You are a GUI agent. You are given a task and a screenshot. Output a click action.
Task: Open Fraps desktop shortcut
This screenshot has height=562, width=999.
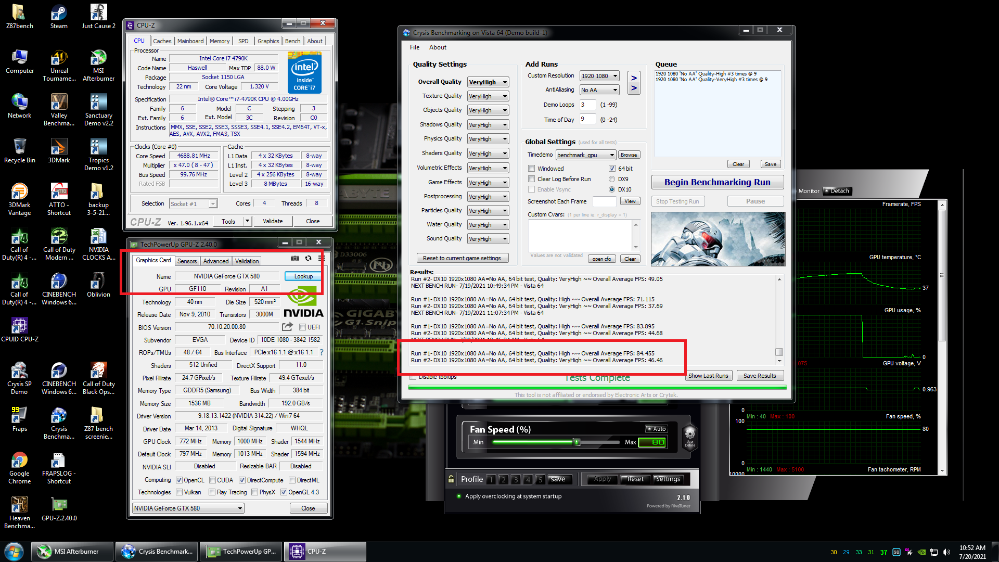coord(19,420)
